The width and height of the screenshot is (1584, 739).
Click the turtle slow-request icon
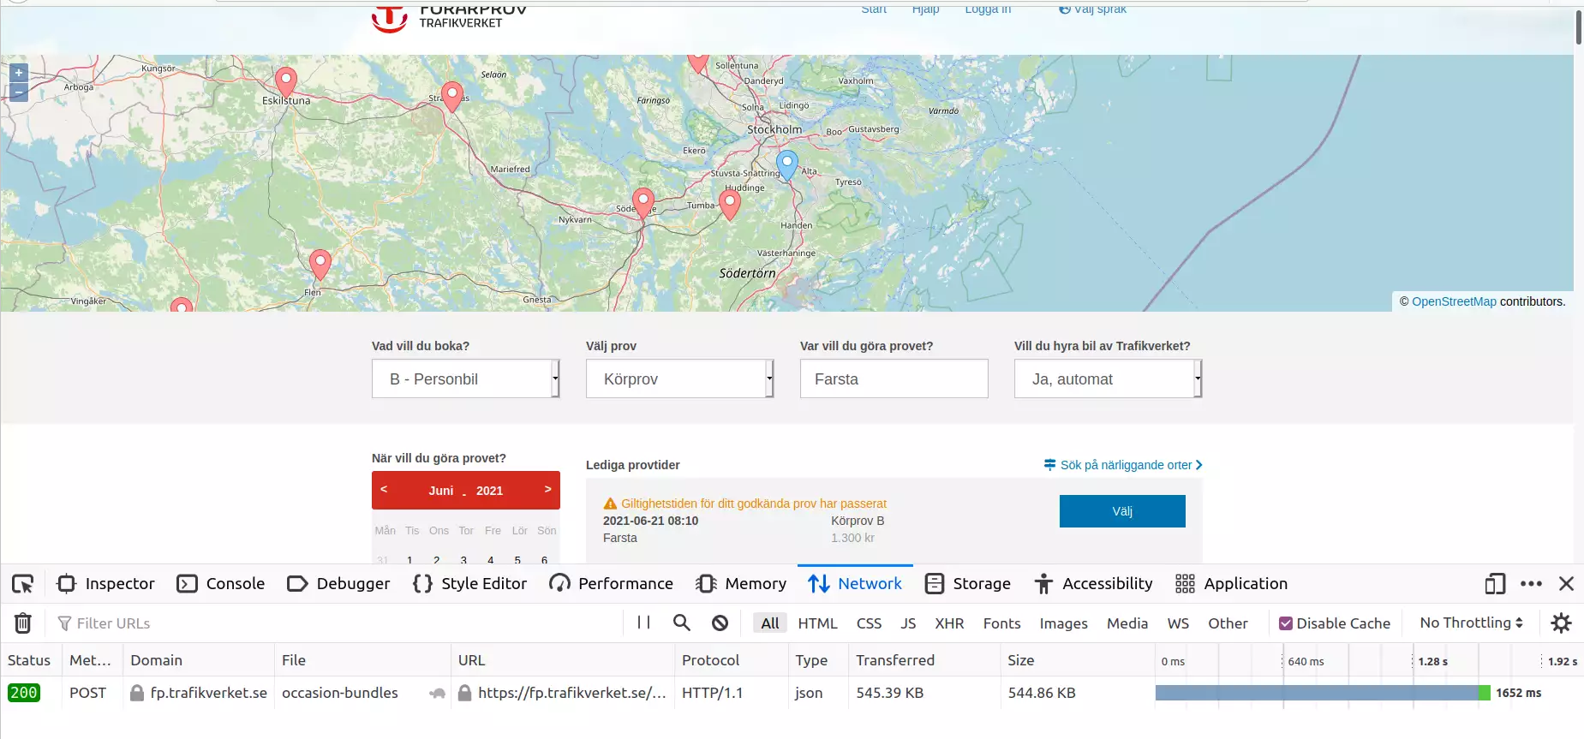pos(437,694)
